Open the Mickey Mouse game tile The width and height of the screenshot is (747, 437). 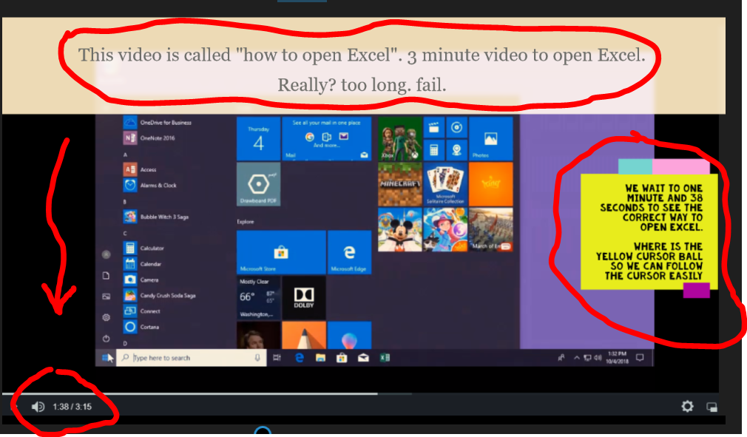tap(400, 229)
